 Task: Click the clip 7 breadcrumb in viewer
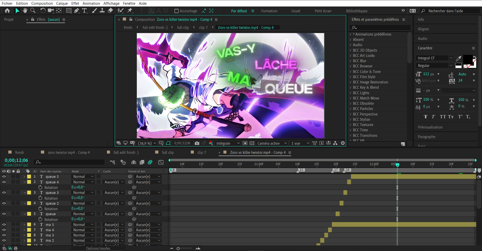203,28
